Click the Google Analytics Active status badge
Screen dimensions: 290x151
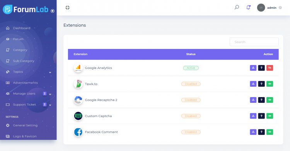(191, 68)
